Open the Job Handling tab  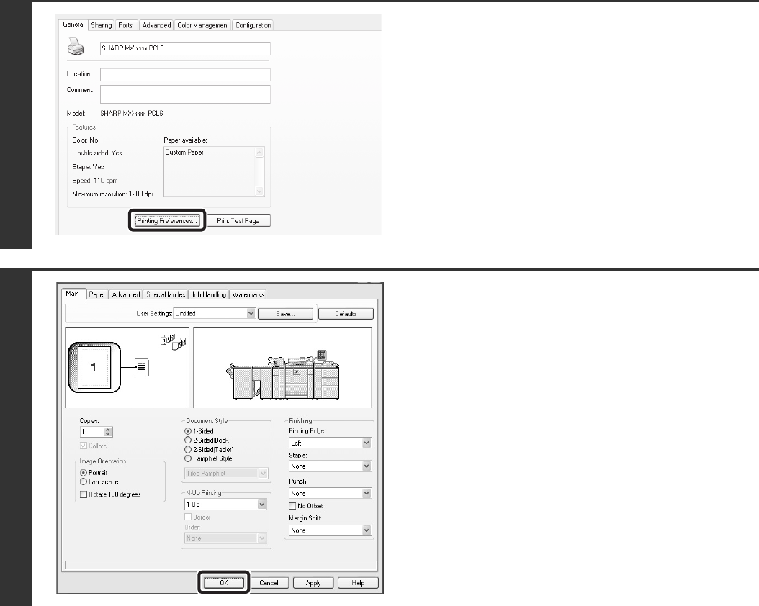click(x=208, y=294)
